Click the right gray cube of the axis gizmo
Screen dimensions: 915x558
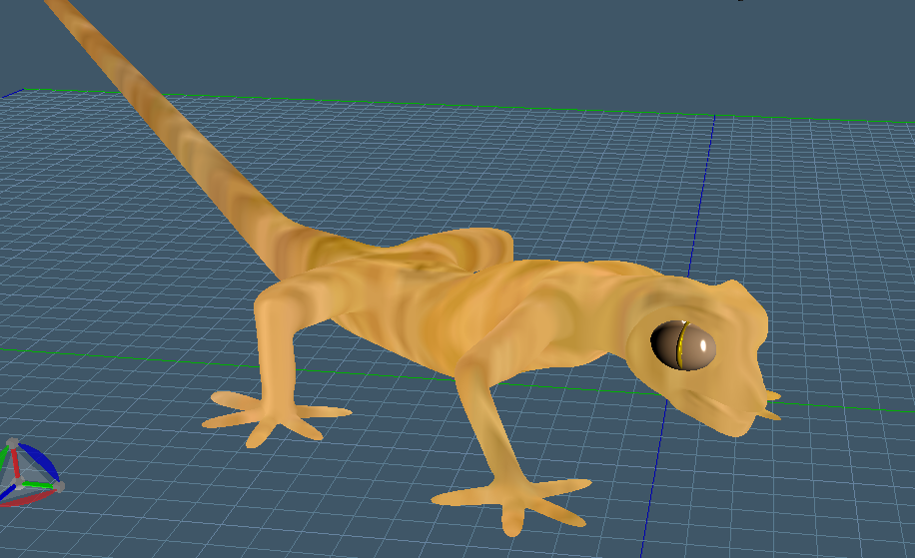coord(59,487)
